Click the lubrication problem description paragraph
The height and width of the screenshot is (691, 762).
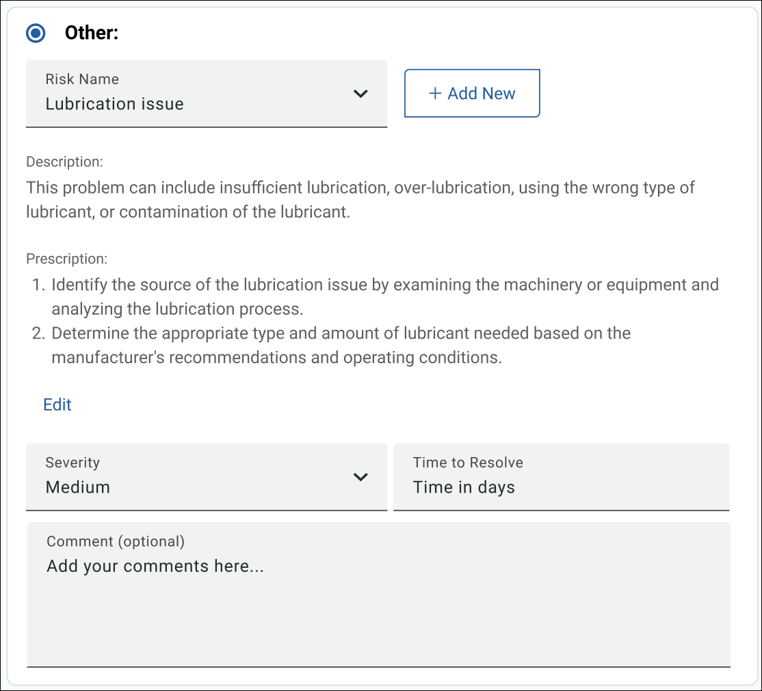[x=360, y=200]
